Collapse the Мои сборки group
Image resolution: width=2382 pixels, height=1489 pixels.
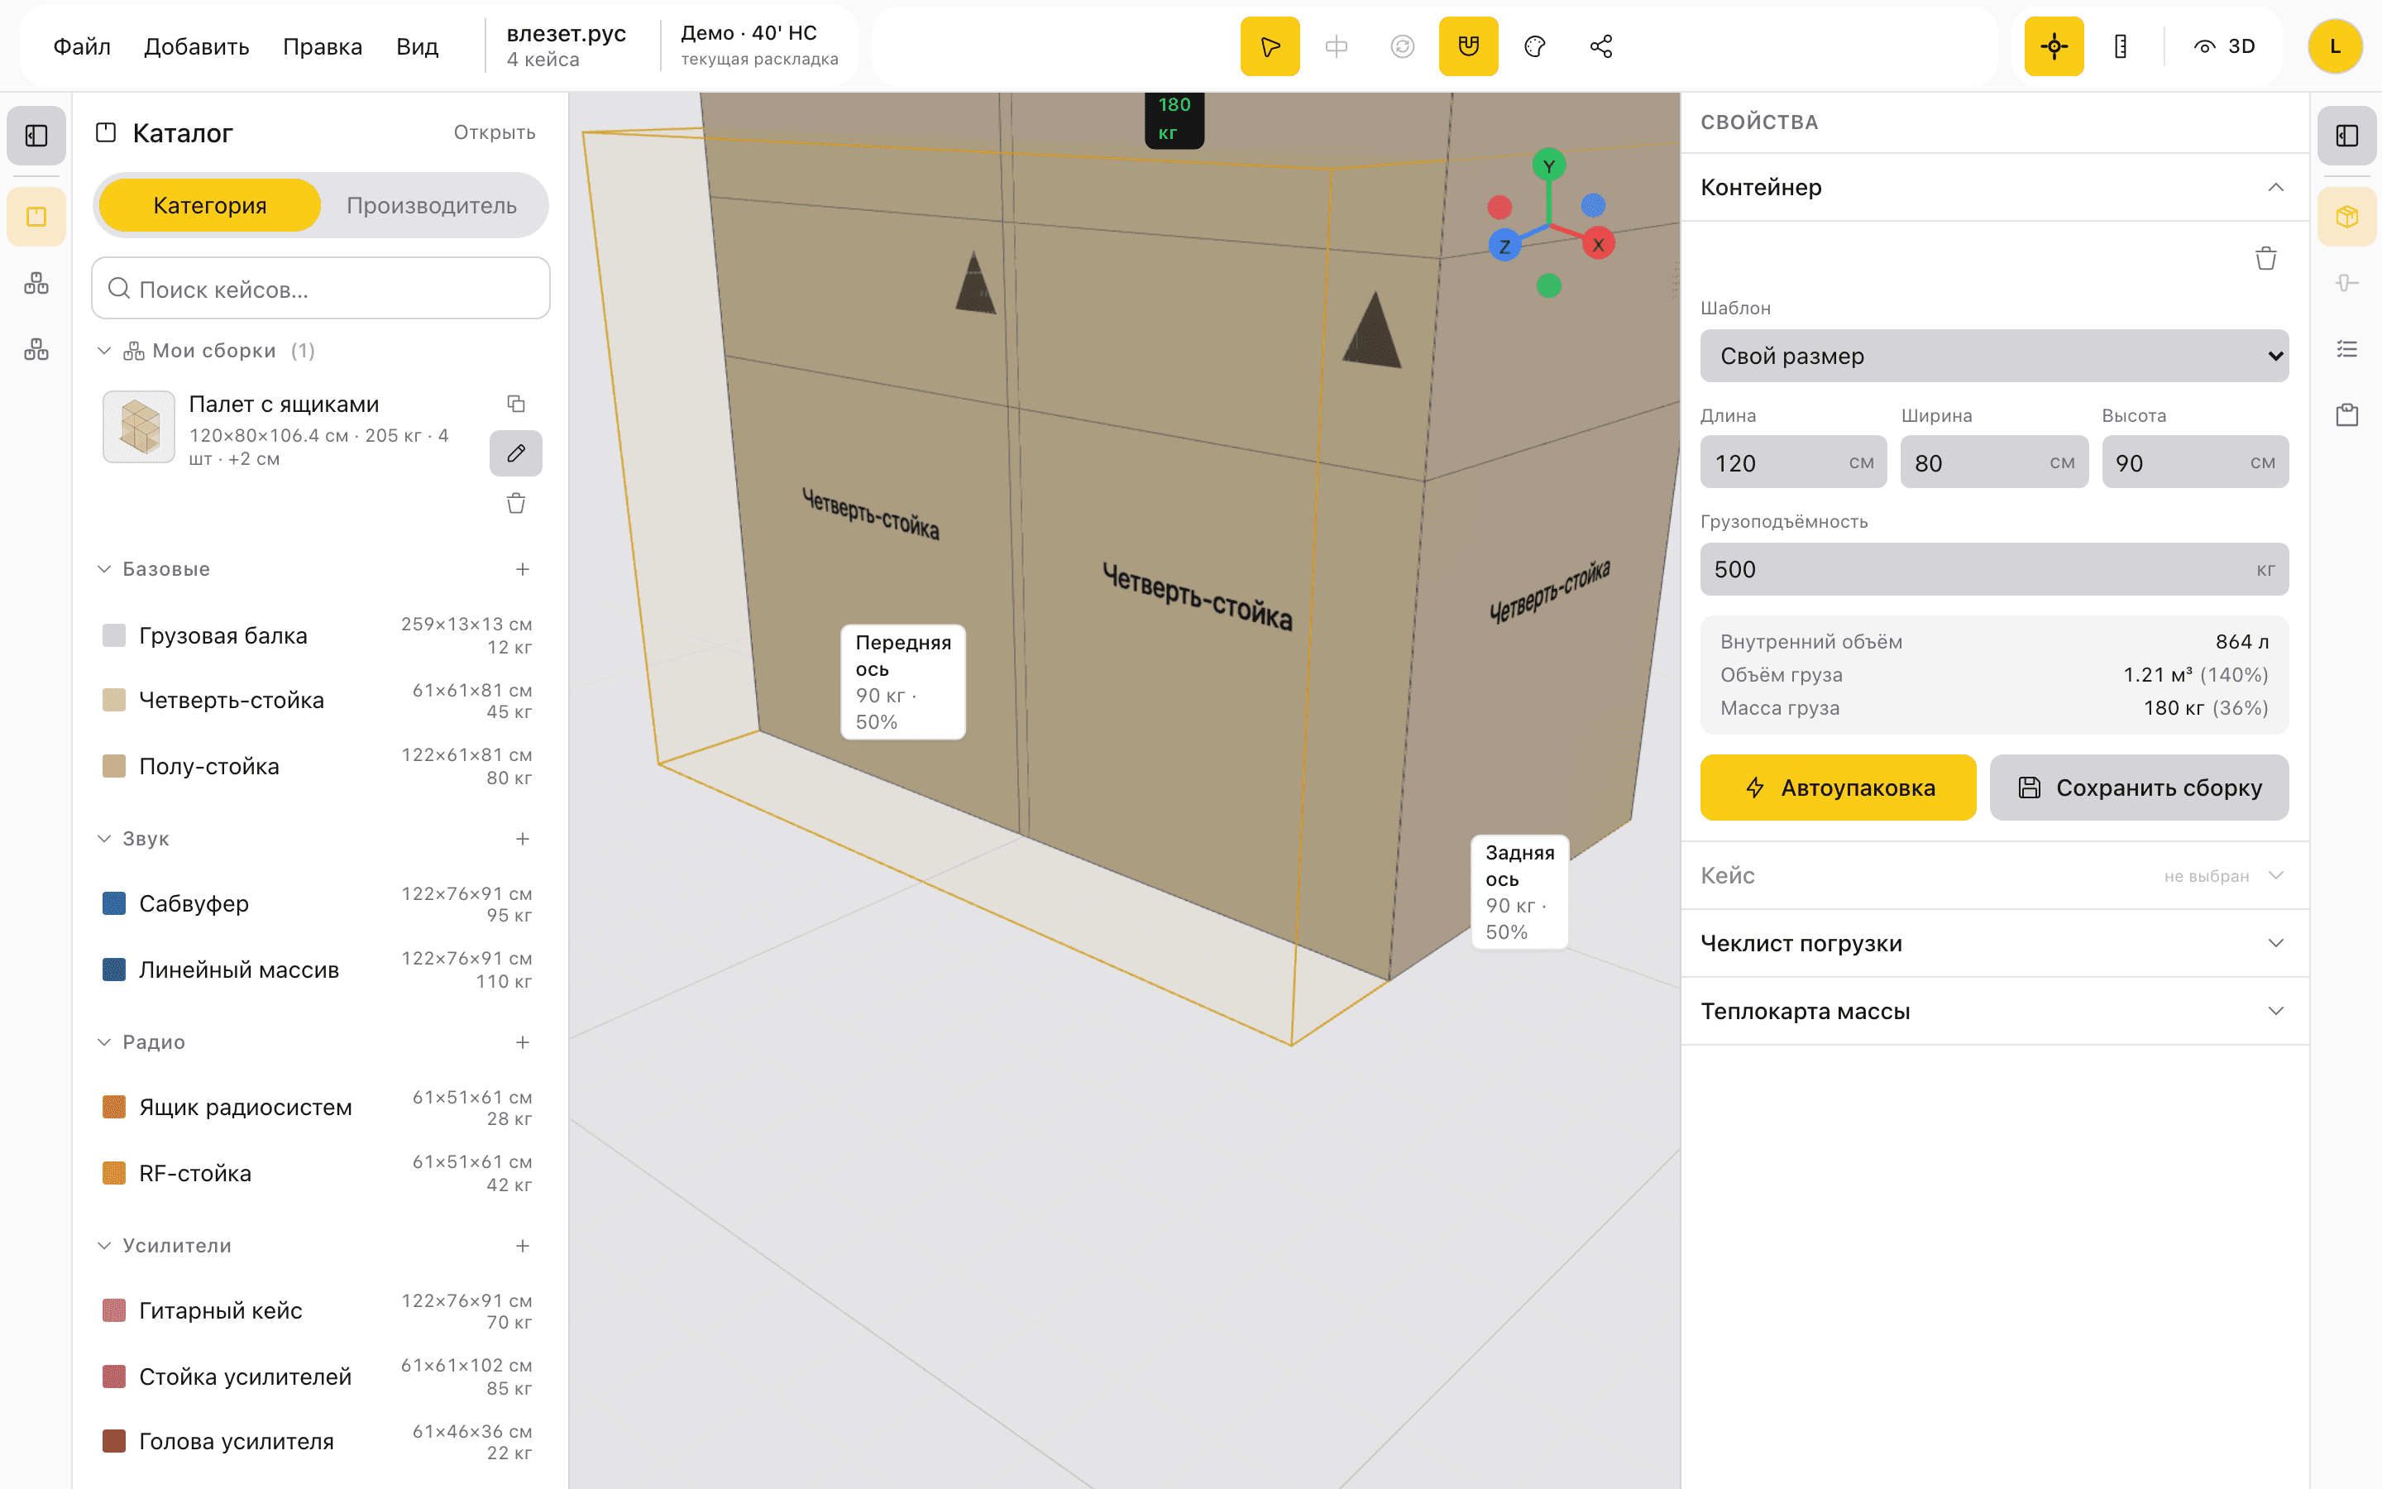103,351
